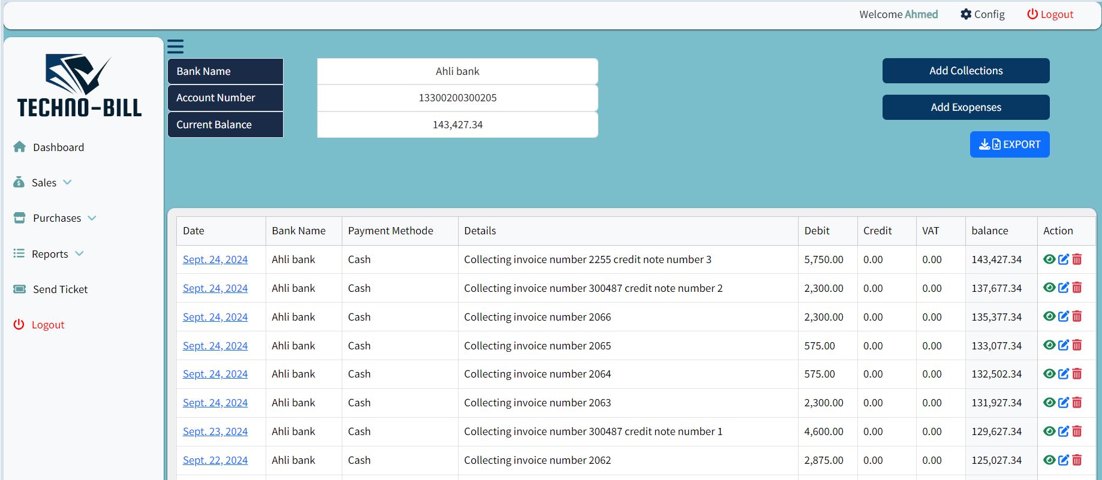Open the Sales menu item
The height and width of the screenshot is (480, 1102).
44,183
